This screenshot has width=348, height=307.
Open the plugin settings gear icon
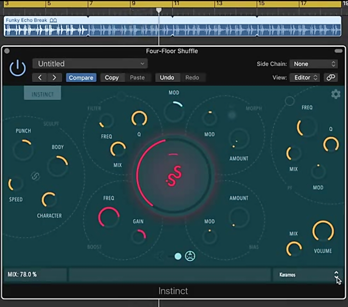(x=336, y=94)
